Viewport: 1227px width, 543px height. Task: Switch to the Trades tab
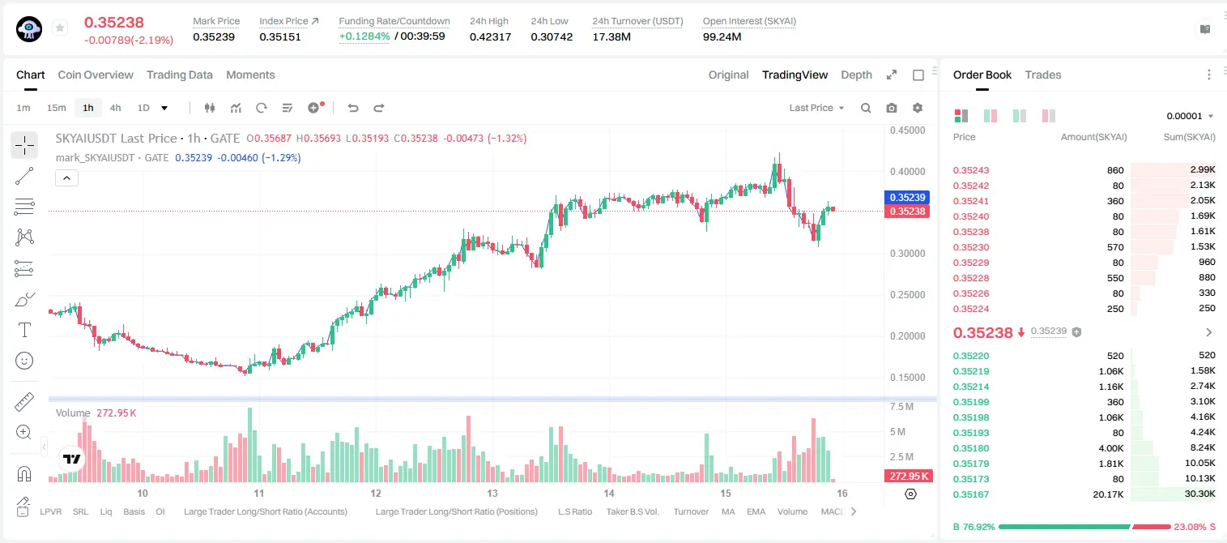point(1043,75)
